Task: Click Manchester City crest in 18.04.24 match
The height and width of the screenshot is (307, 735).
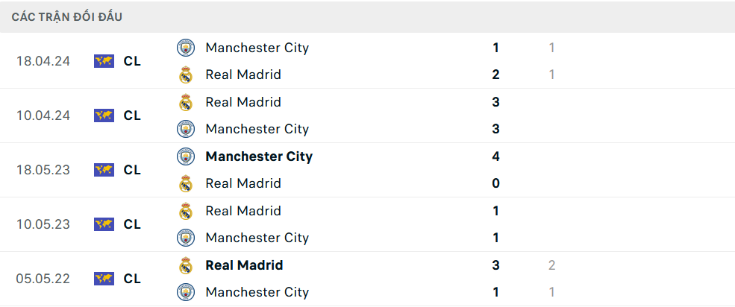Action: pyautogui.click(x=185, y=48)
